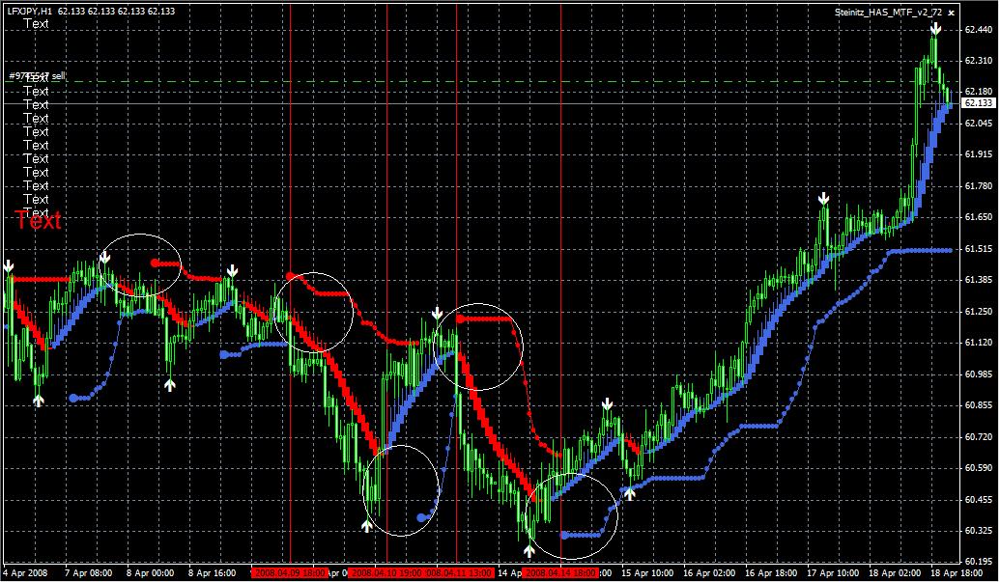Click the × icon beside Steinitz_HAS_MTF_v2_72
Screen dimensions: 1000x582
coord(951,13)
